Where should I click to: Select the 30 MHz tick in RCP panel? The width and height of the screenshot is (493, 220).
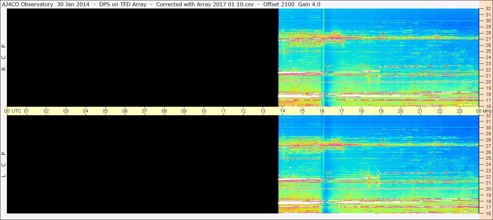[x=488, y=21]
